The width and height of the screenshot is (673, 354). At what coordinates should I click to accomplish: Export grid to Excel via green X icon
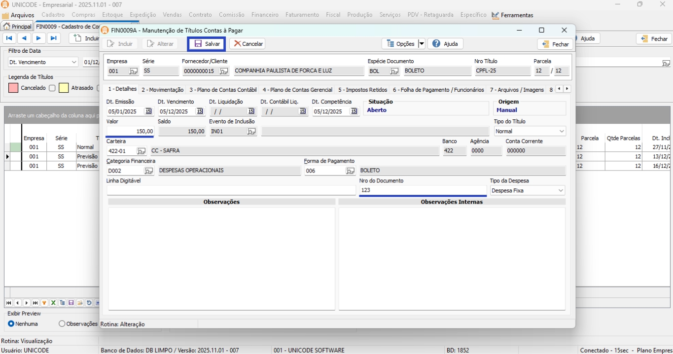53,303
